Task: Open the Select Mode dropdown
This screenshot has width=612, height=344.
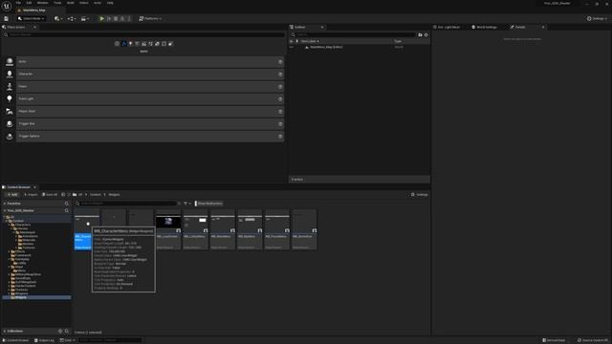Action: pyautogui.click(x=32, y=18)
